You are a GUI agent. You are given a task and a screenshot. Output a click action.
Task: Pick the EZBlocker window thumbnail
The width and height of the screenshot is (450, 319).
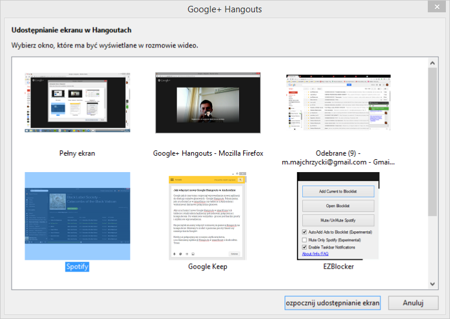tap(338, 216)
